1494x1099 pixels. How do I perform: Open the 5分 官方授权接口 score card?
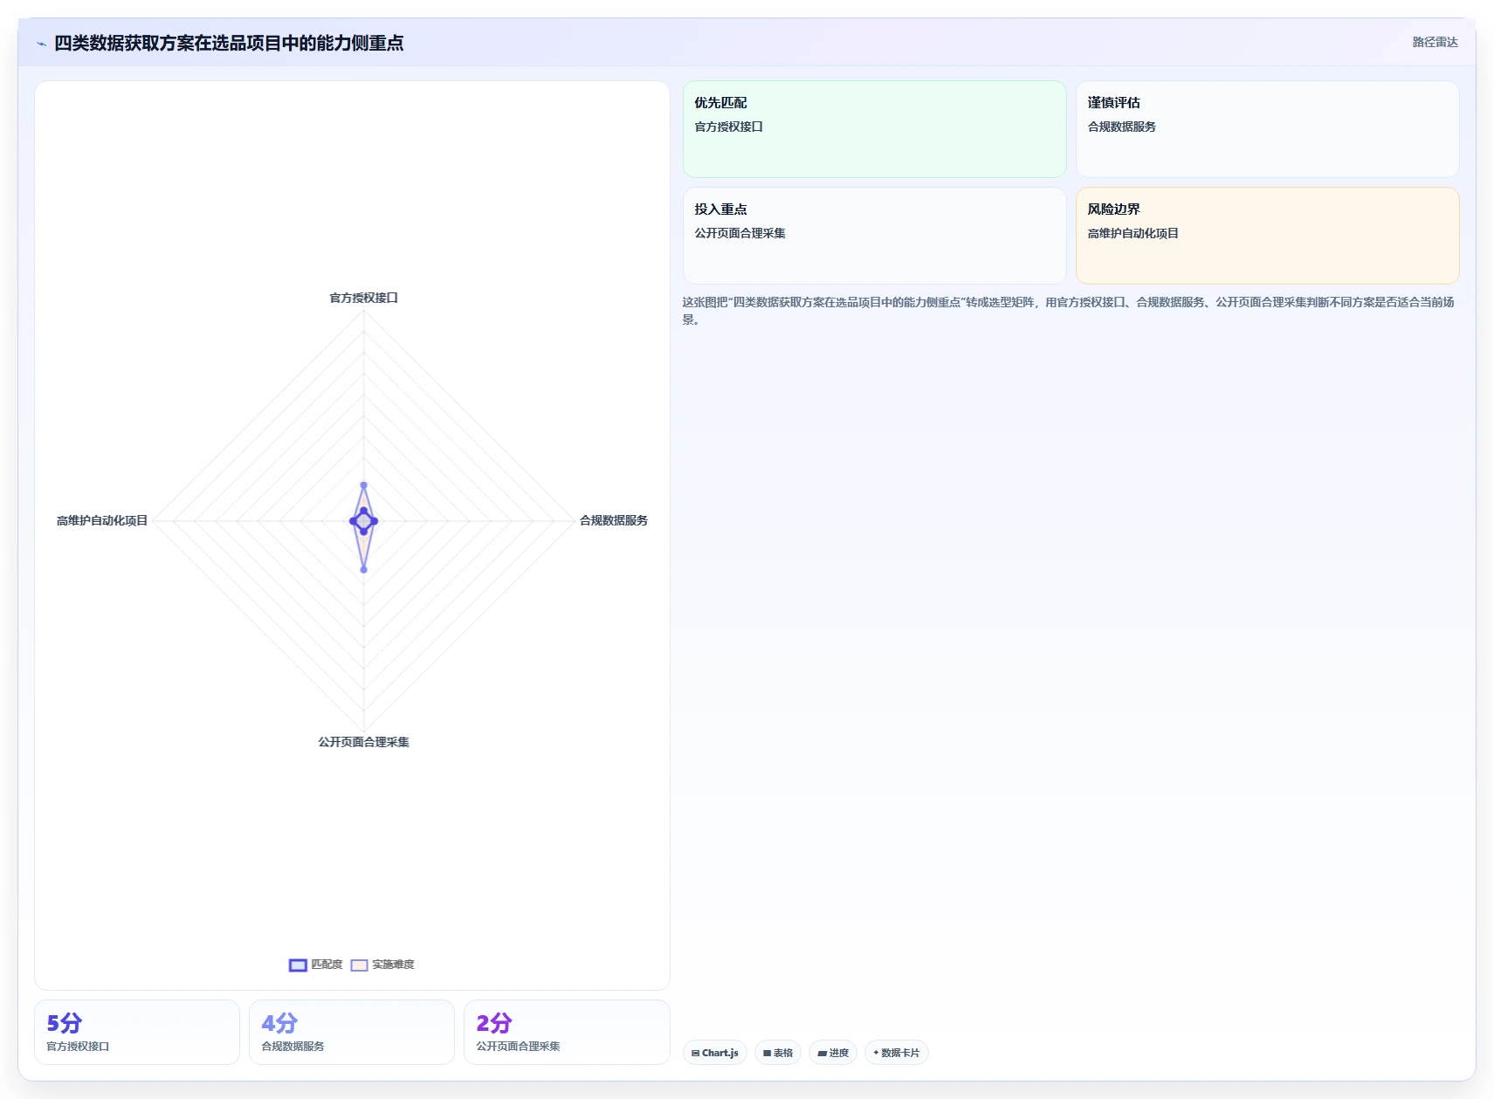(137, 1032)
